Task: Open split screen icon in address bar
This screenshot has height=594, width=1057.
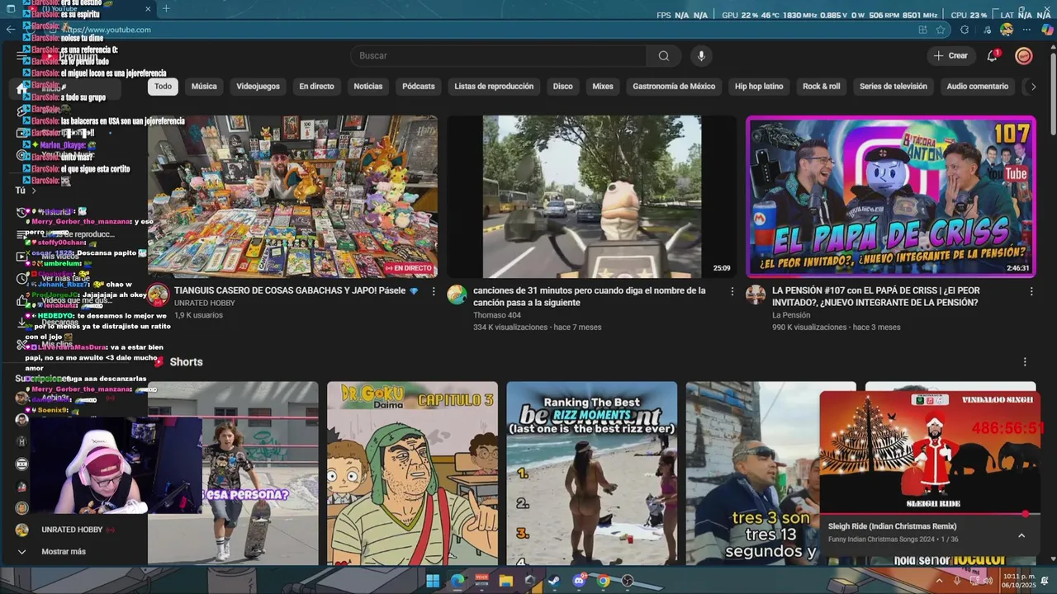Action: [x=922, y=30]
